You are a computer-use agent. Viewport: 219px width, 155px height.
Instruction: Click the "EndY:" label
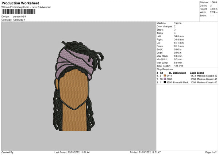pos(160,53)
